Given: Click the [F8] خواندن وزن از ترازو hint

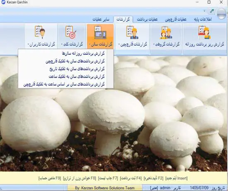Looking at the screenshot, I should [80, 178].
